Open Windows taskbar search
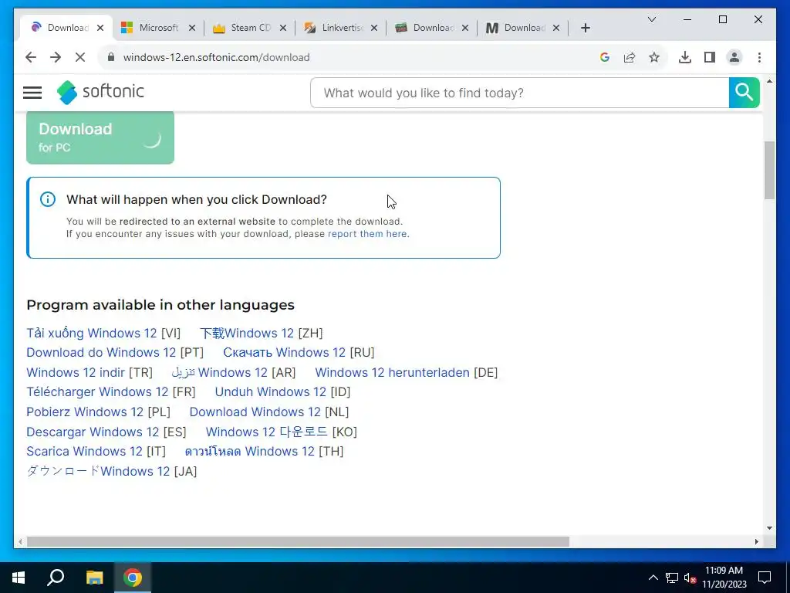This screenshot has width=790, height=593. [56, 578]
